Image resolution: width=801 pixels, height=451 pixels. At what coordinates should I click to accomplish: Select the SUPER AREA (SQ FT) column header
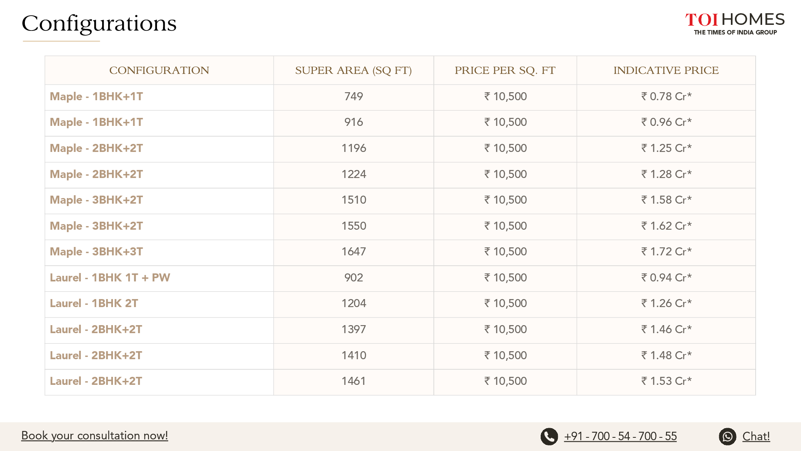coord(354,70)
